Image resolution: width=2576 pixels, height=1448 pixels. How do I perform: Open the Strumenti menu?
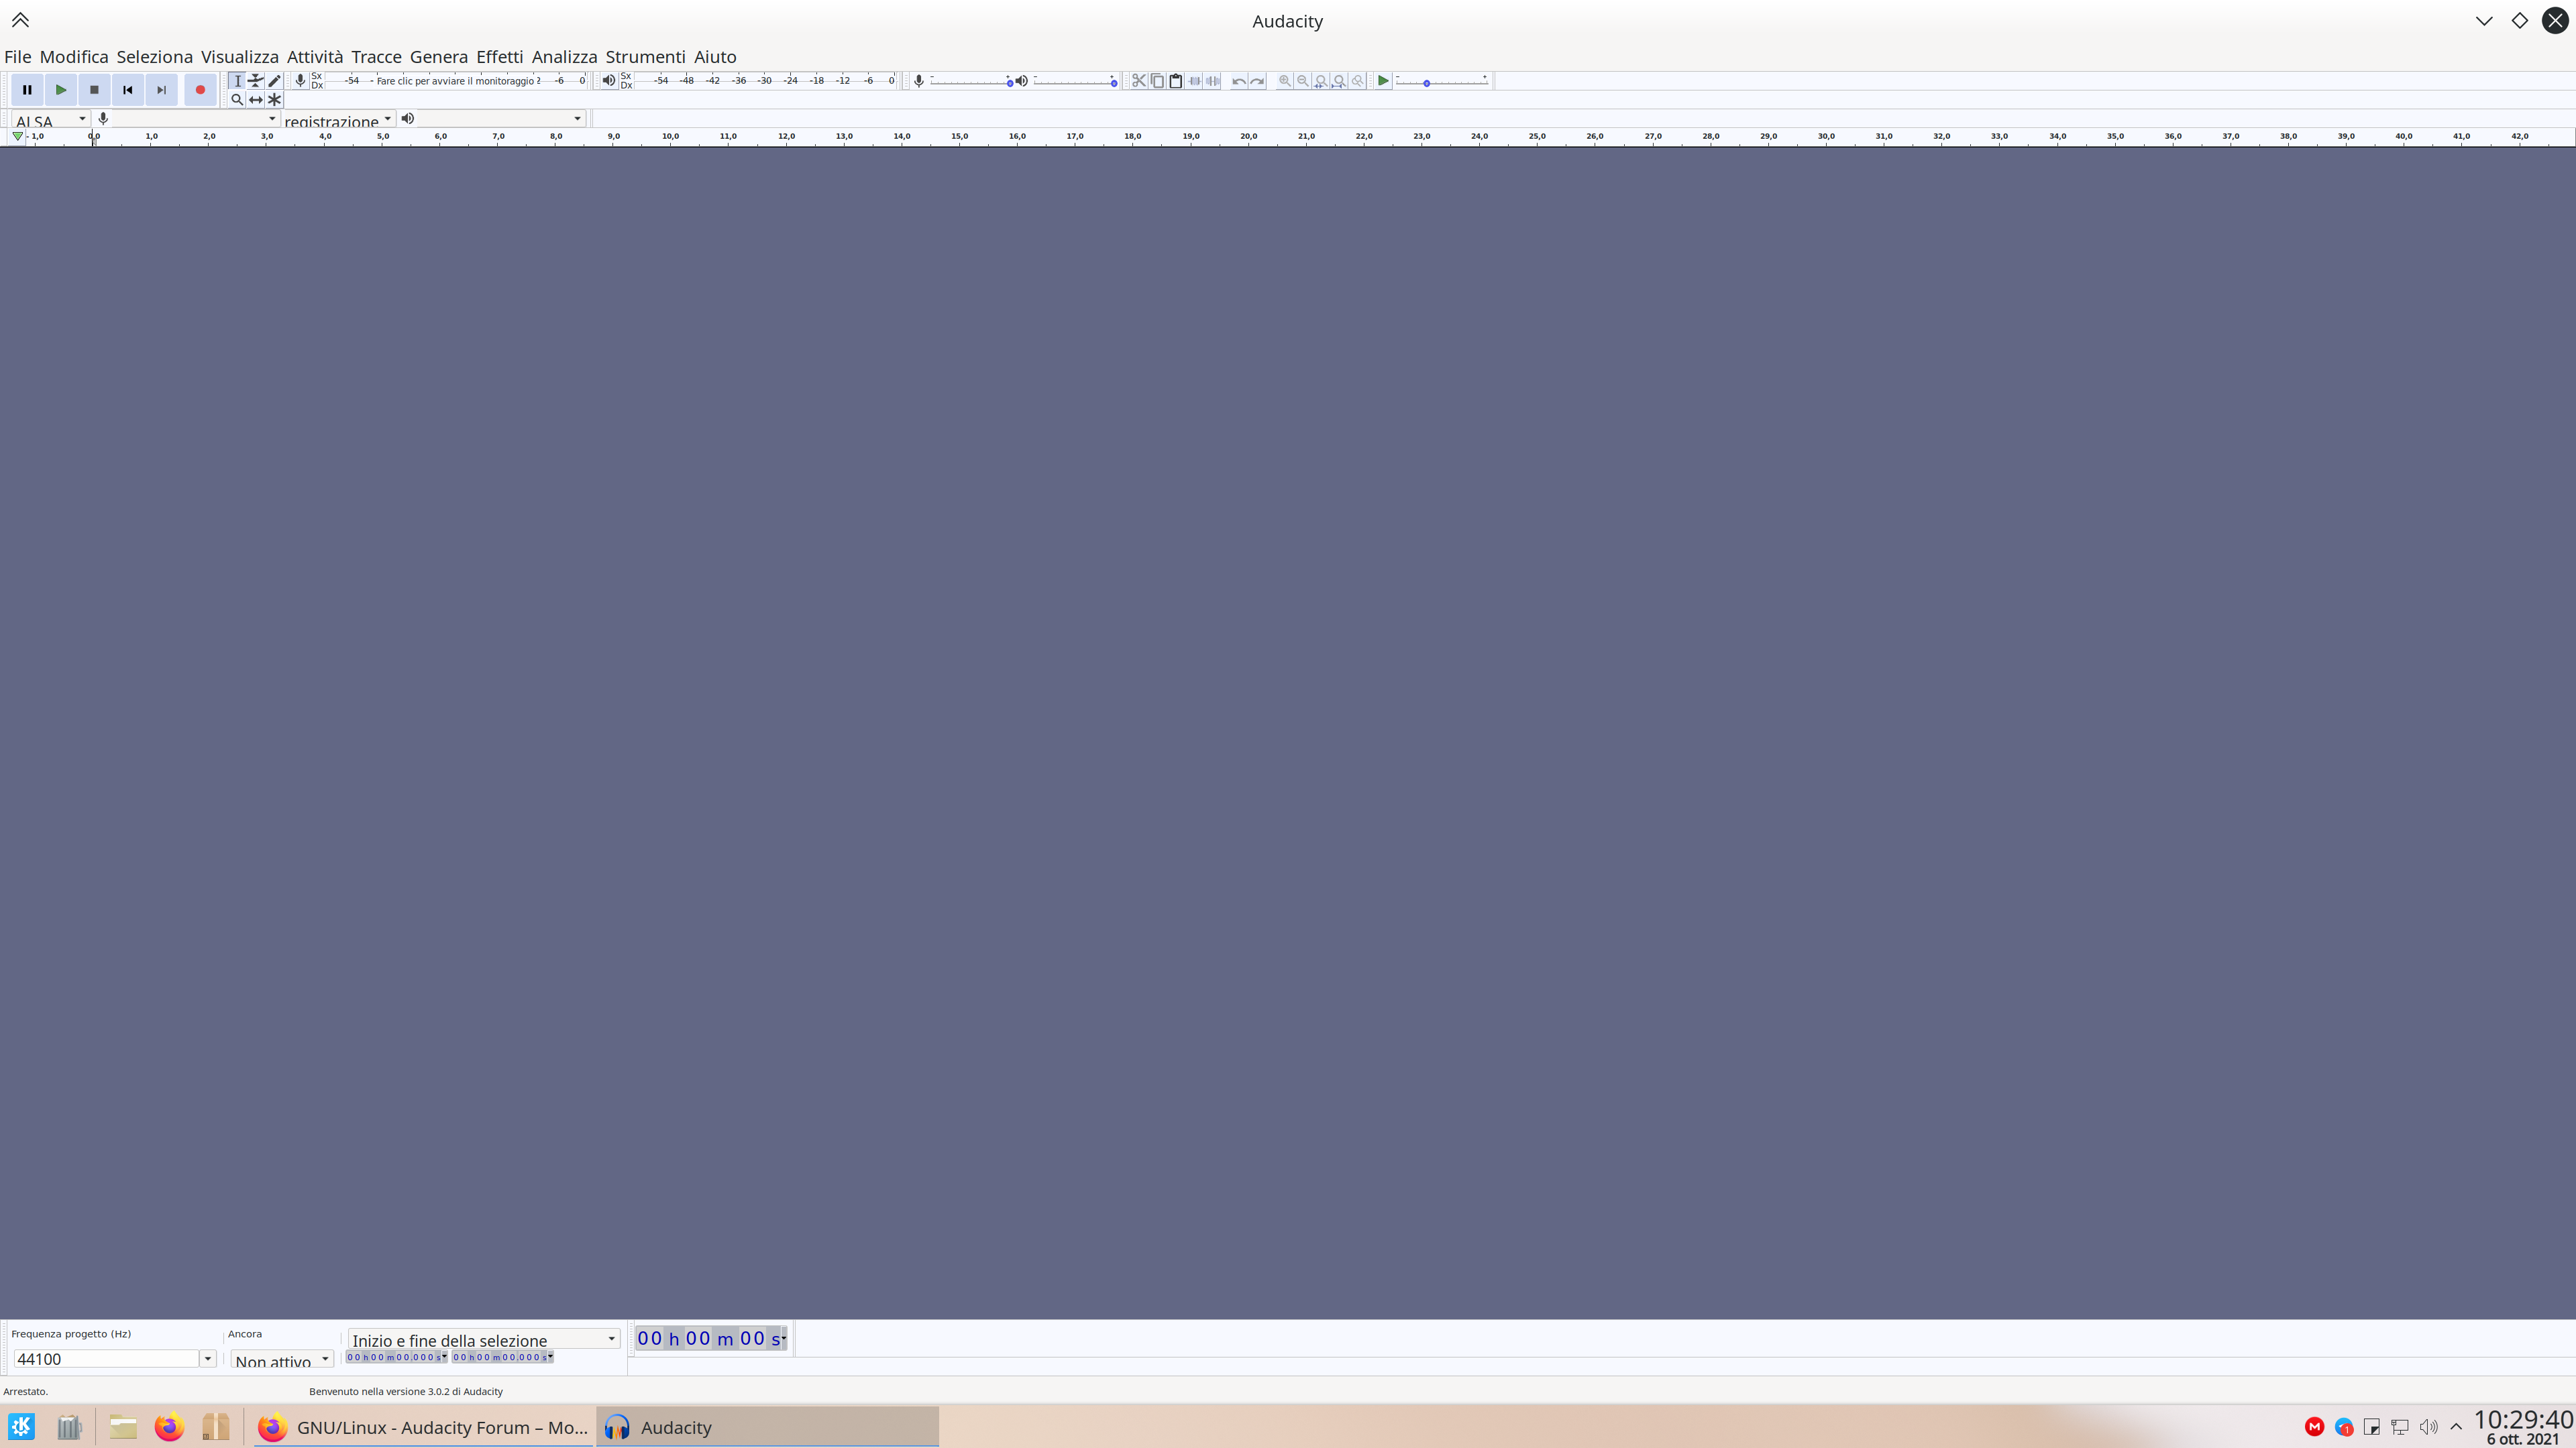(645, 57)
